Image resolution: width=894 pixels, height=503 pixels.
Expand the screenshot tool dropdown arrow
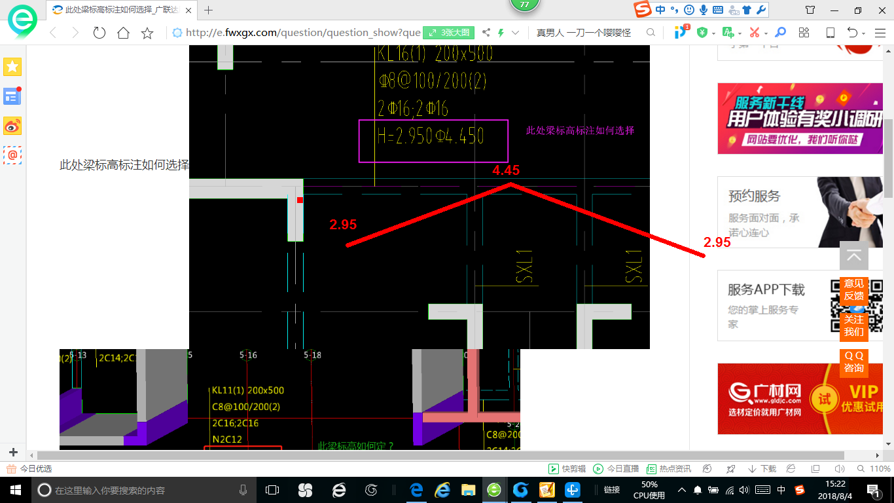(x=765, y=33)
